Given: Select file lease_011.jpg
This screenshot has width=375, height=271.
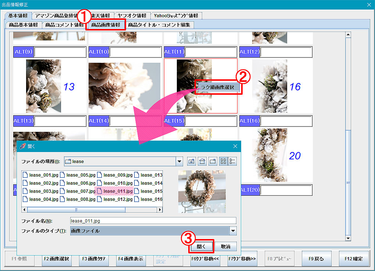Looking at the screenshot, I should [115, 191].
